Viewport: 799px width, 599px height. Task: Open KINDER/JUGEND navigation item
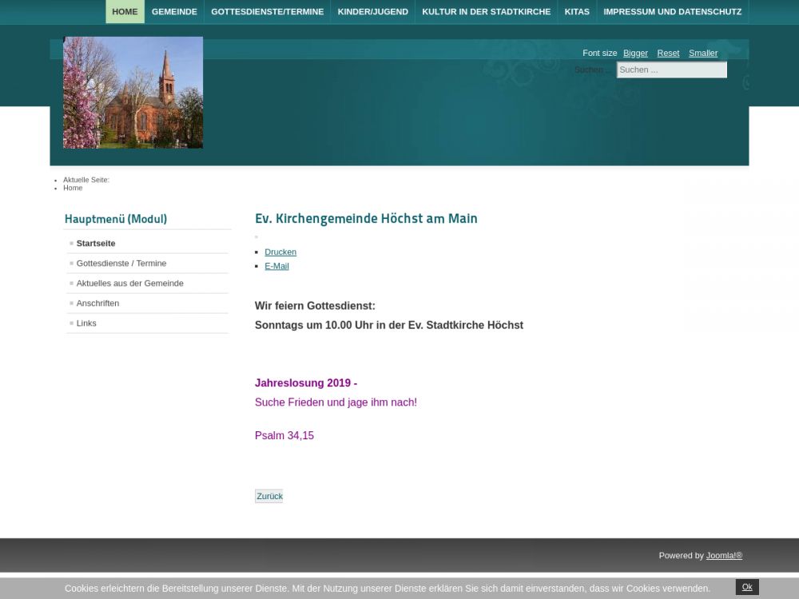372,12
